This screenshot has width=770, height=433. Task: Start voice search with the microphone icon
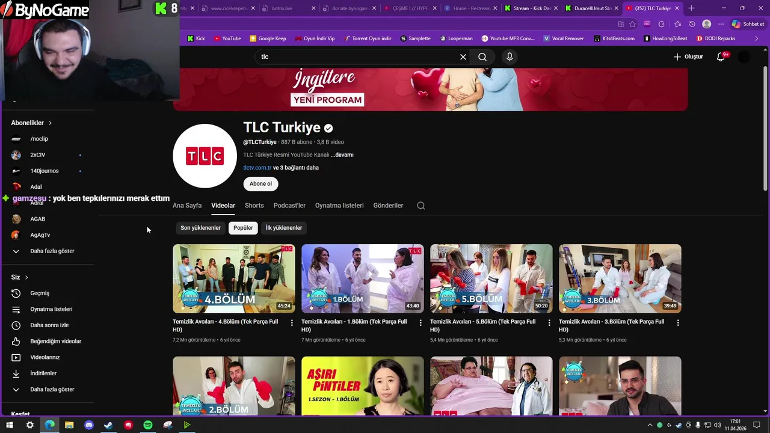(510, 57)
